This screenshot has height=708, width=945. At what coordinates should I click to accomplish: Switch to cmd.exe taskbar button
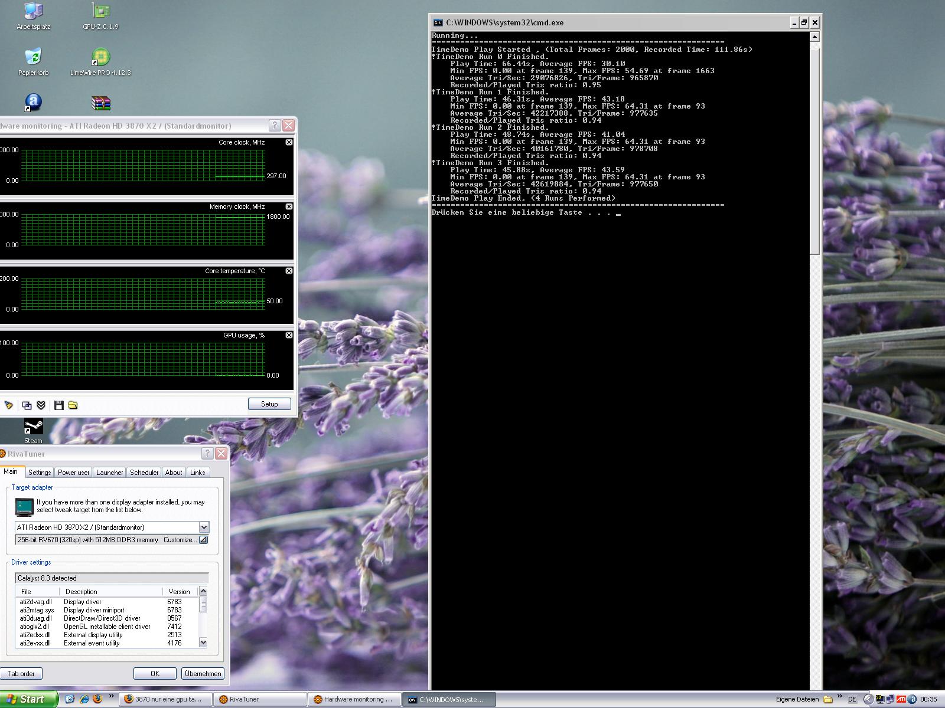[x=449, y=699]
